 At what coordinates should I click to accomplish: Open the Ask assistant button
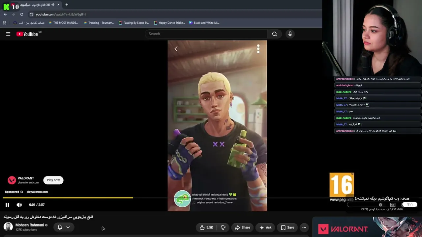coord(265,227)
